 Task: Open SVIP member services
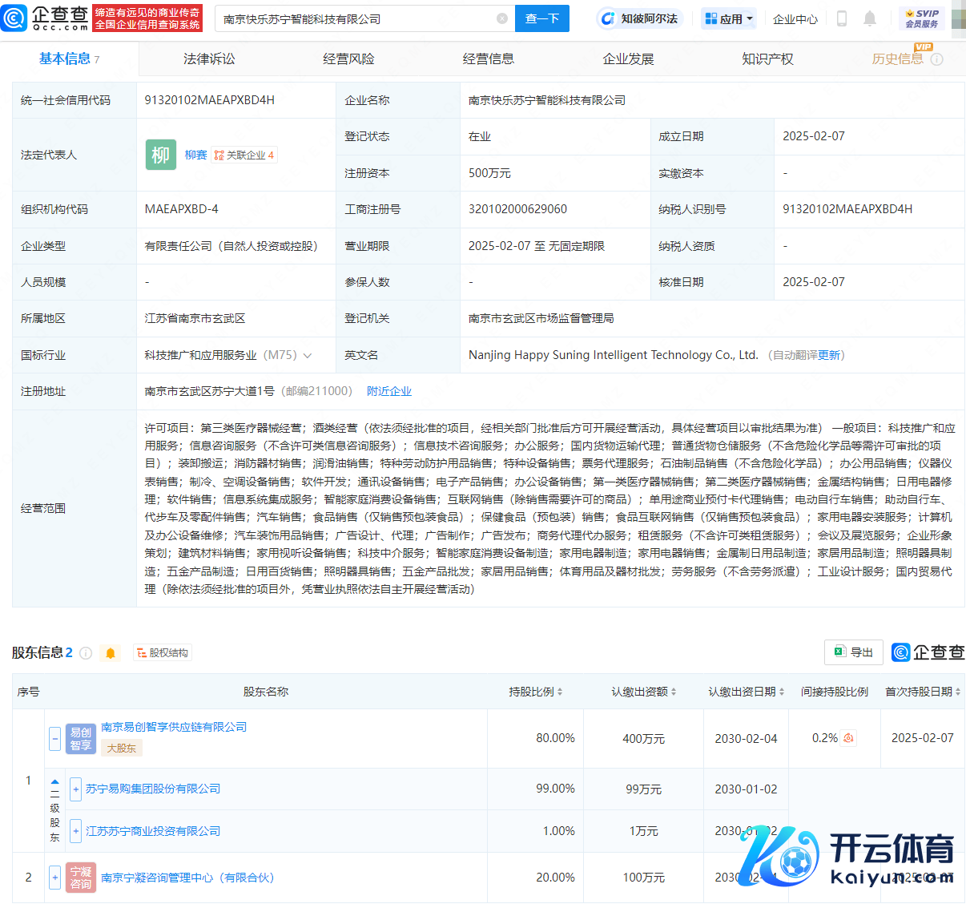921,18
